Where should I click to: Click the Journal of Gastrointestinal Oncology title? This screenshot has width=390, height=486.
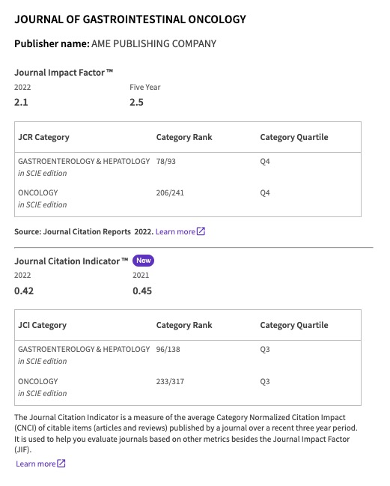pos(130,19)
